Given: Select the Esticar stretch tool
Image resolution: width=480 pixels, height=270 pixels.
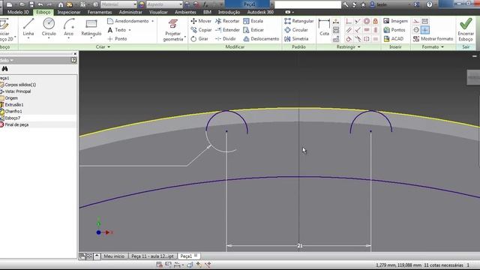Looking at the screenshot, I should (253, 30).
